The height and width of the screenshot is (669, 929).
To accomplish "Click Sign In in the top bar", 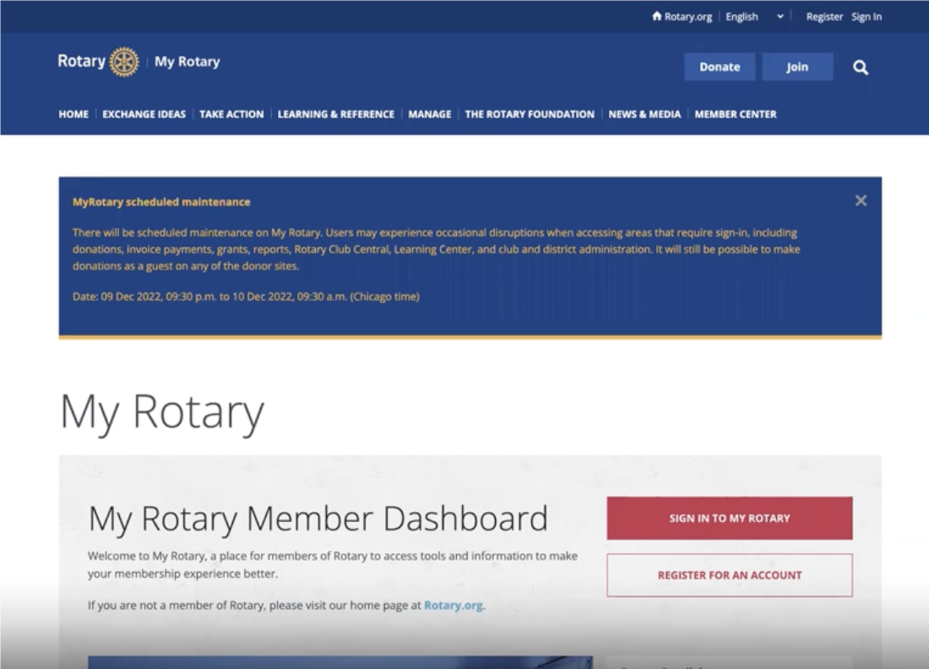I will [866, 17].
